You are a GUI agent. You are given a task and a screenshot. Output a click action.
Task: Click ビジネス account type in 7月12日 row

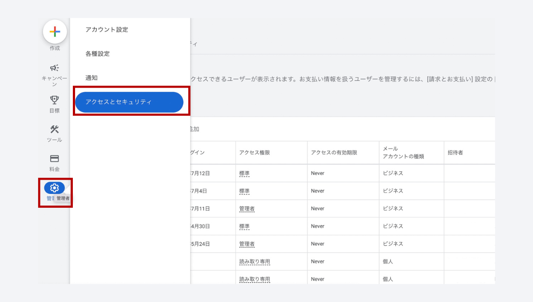393,173
